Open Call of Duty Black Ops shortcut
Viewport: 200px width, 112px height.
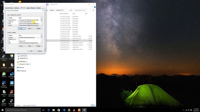coord(12,93)
